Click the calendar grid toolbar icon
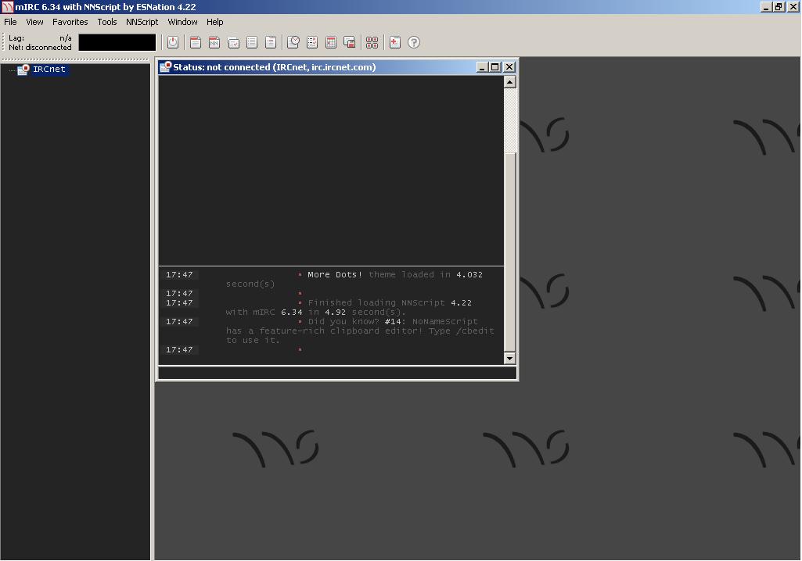This screenshot has width=802, height=561. coord(331,42)
